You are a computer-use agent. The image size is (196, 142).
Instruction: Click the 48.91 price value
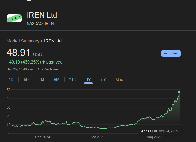[18, 52]
